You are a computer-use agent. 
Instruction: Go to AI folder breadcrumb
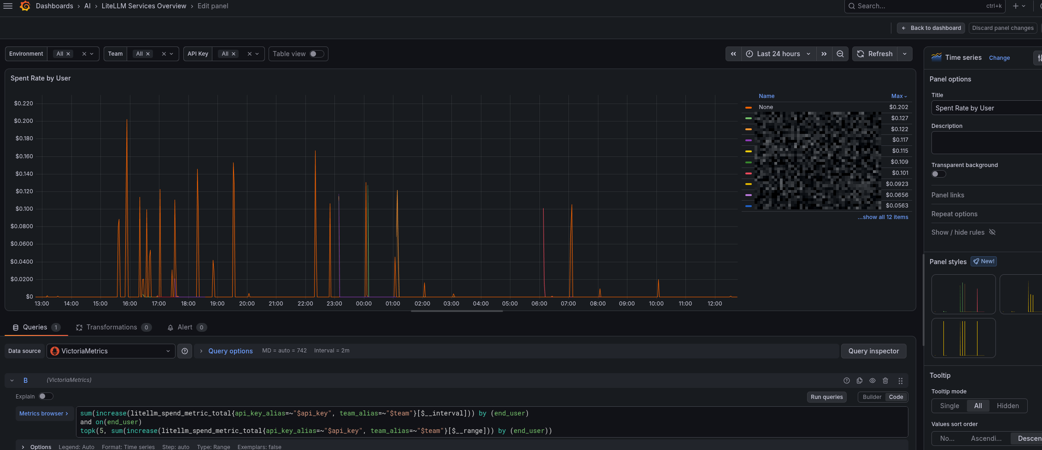coord(87,6)
